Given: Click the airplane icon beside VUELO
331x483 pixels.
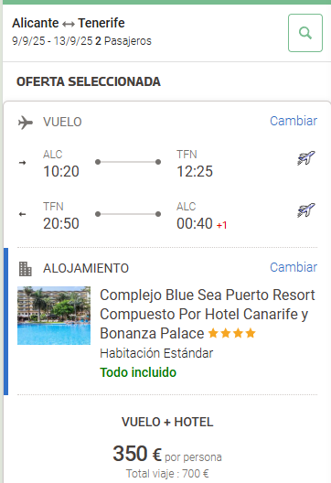Looking at the screenshot, I should [x=26, y=123].
